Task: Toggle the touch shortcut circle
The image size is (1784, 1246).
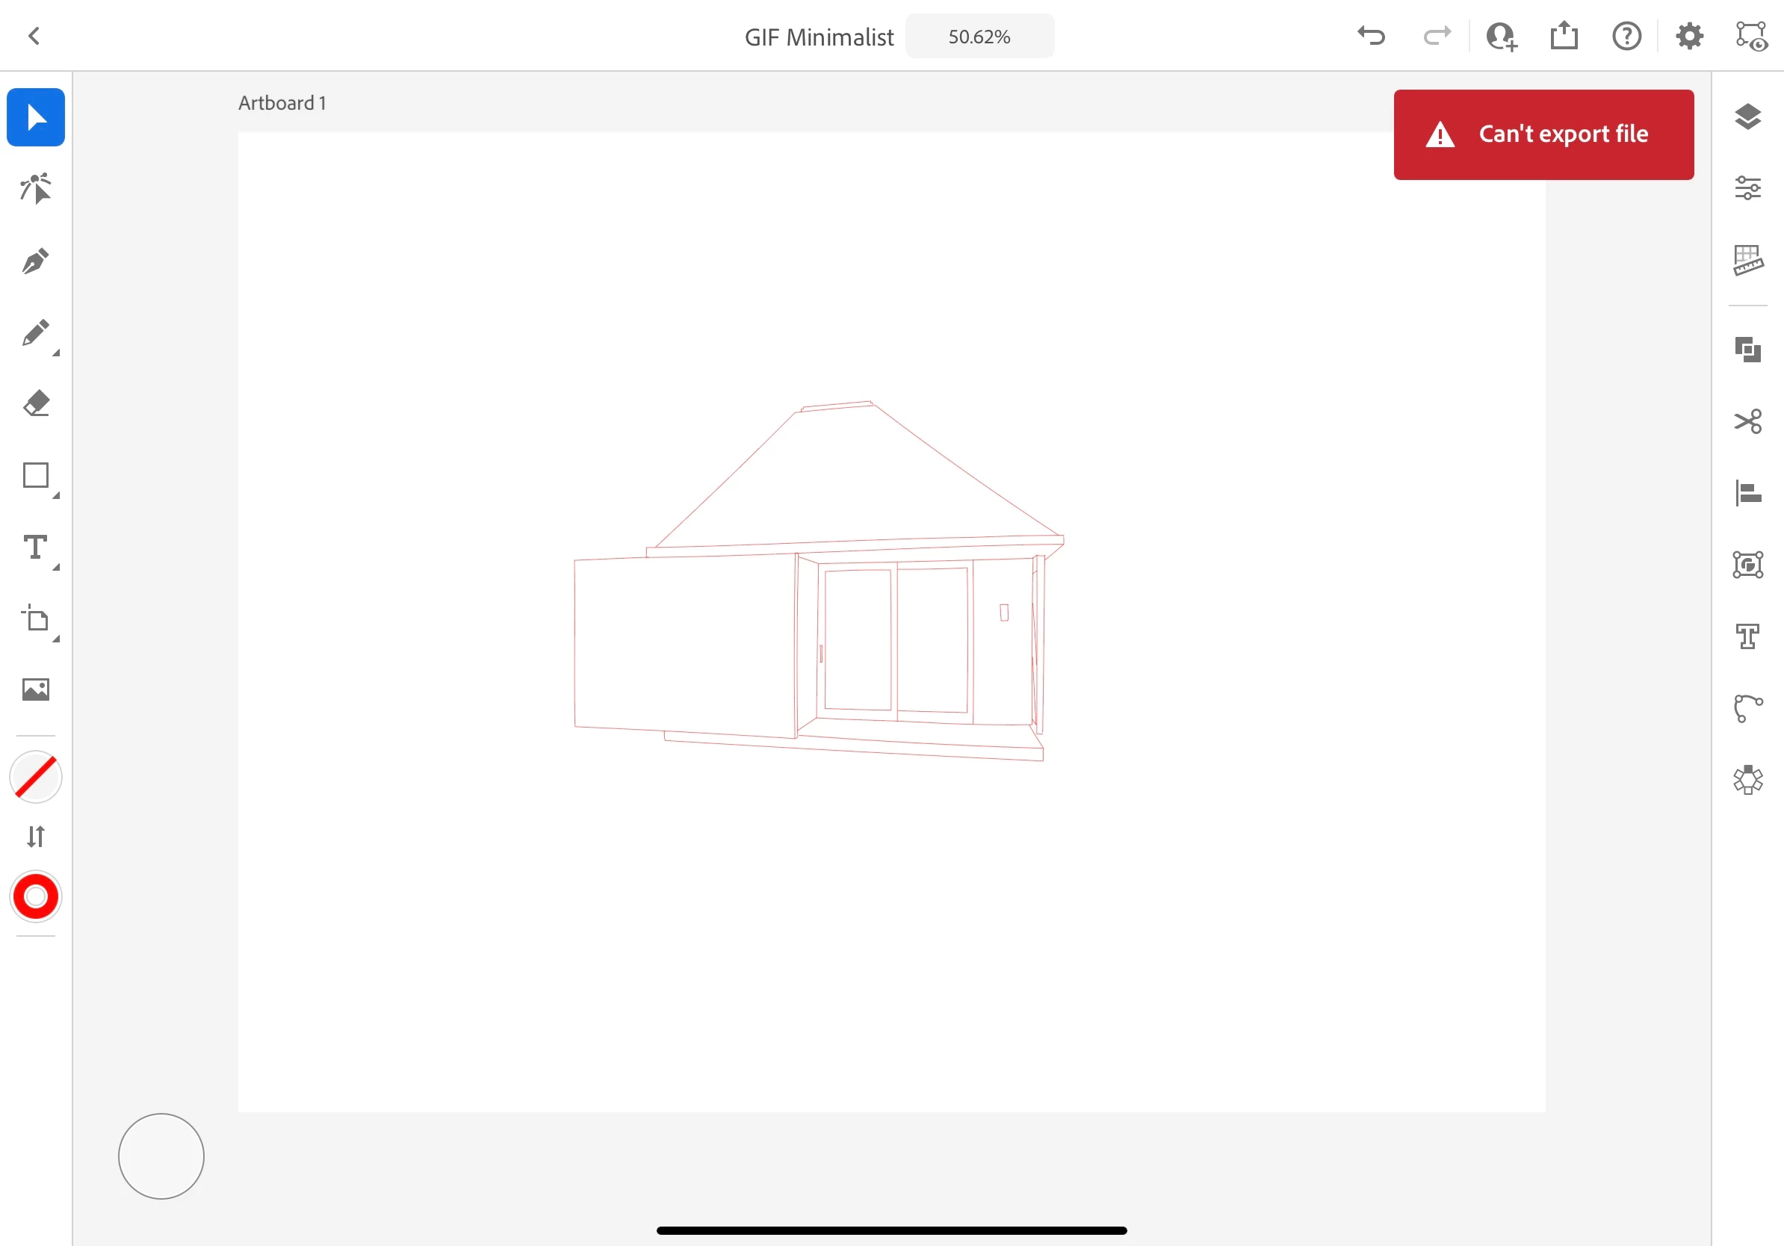Action: [161, 1156]
